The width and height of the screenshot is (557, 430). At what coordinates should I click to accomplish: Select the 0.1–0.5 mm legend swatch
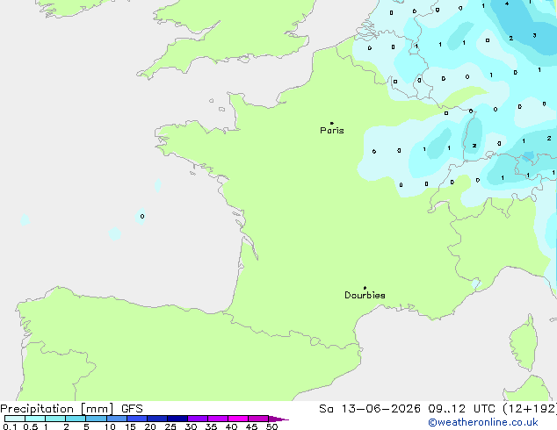coord(15,419)
